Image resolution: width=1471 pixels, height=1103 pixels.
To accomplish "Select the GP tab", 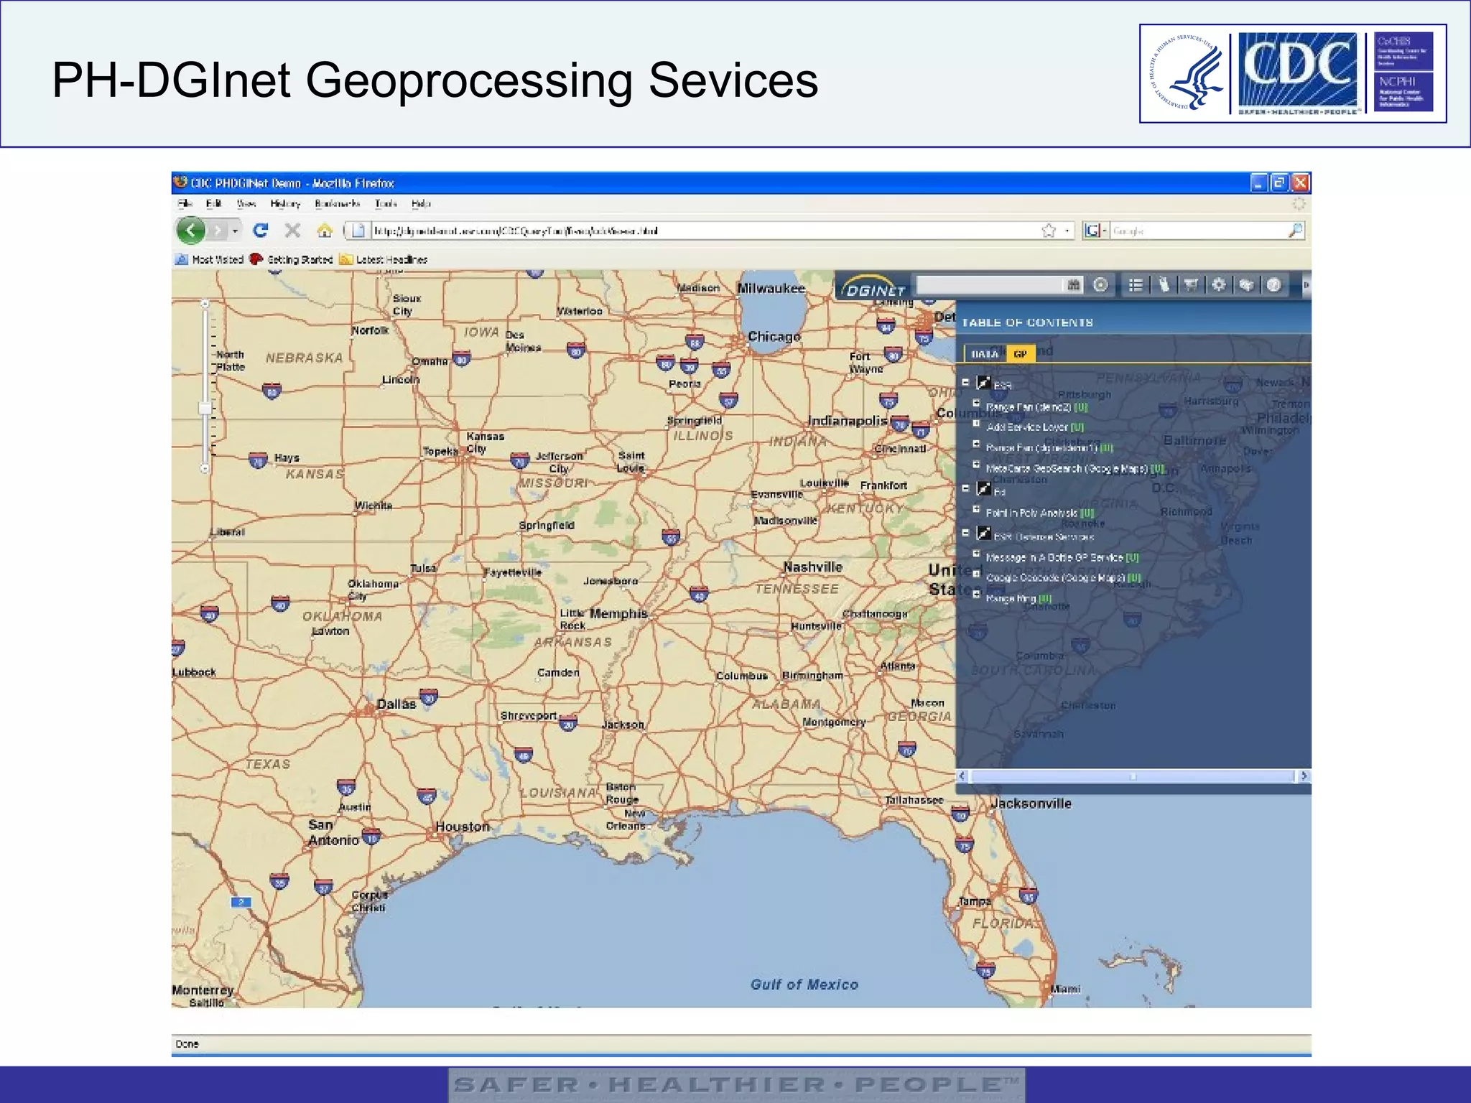I will [x=1020, y=353].
